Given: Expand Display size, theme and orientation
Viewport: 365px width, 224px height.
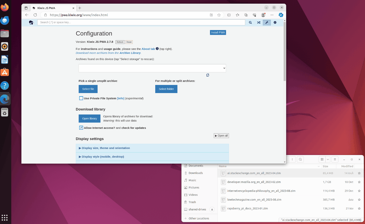Looking at the screenshot, I should [152, 148].
